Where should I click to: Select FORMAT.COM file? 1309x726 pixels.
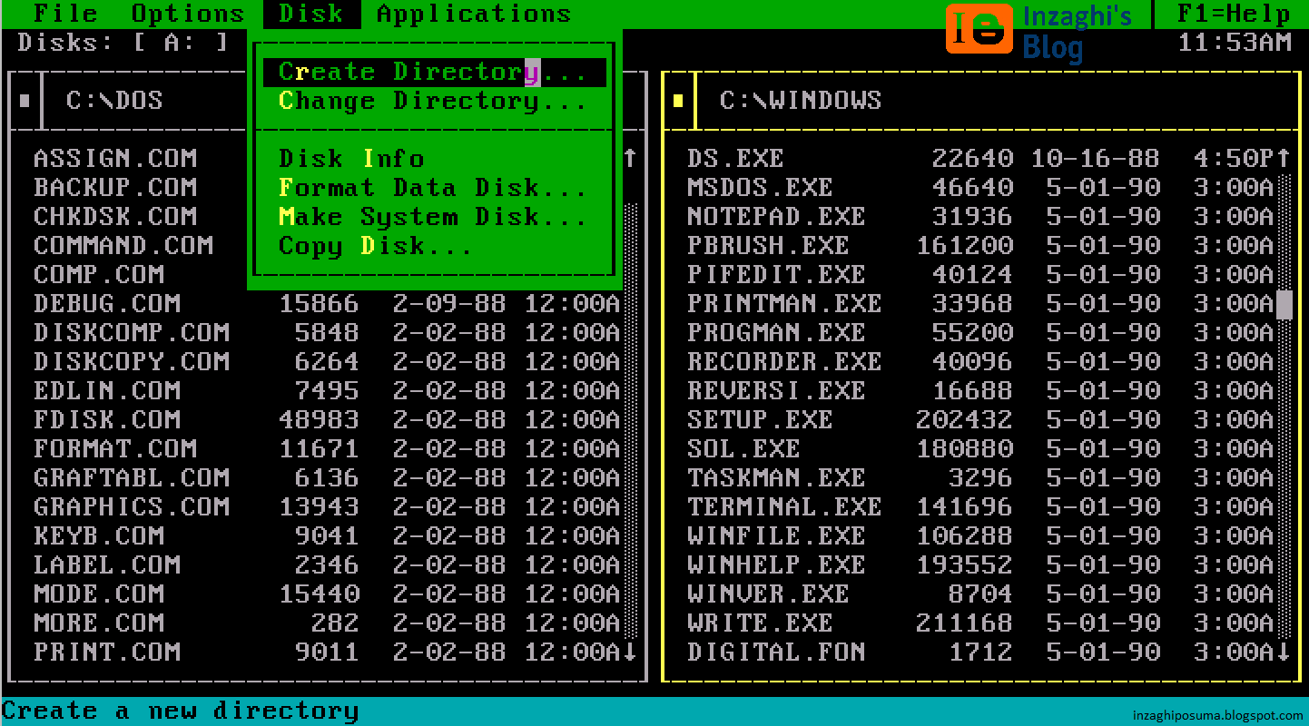tap(327, 448)
